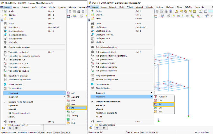
Task: Toggle LRASTR in right window status bar
Action: (x=144, y=132)
